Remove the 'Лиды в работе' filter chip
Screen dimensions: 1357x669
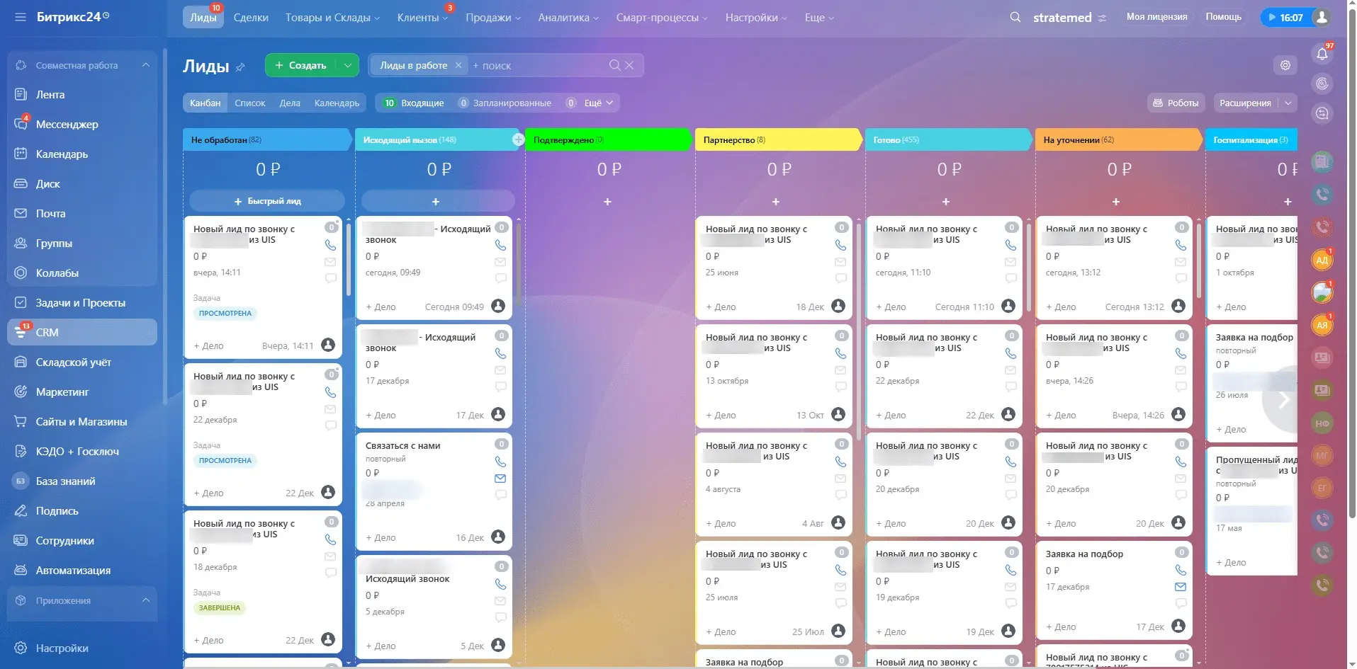(458, 65)
